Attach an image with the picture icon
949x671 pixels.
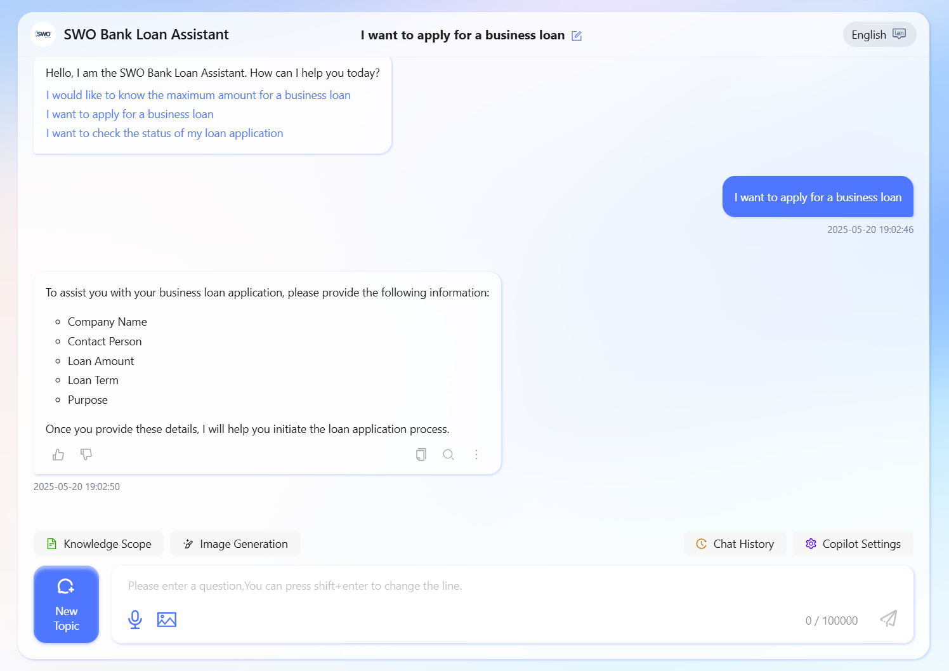coord(167,620)
